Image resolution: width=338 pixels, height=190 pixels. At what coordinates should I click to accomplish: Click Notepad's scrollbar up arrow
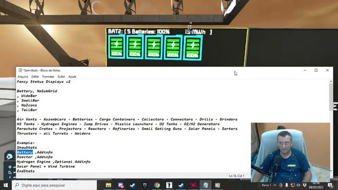(331, 81)
